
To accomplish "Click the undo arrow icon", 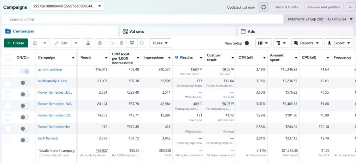I will pos(112,43).
